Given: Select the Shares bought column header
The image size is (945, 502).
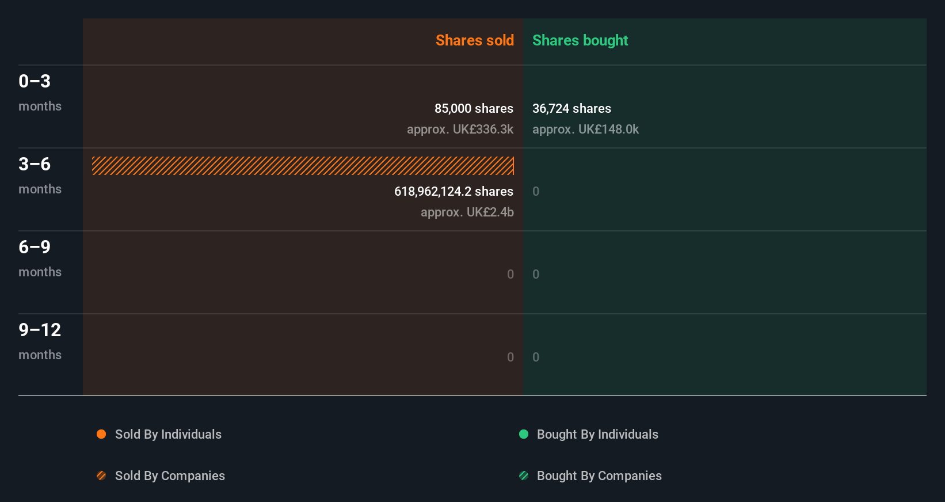Looking at the screenshot, I should [x=580, y=40].
